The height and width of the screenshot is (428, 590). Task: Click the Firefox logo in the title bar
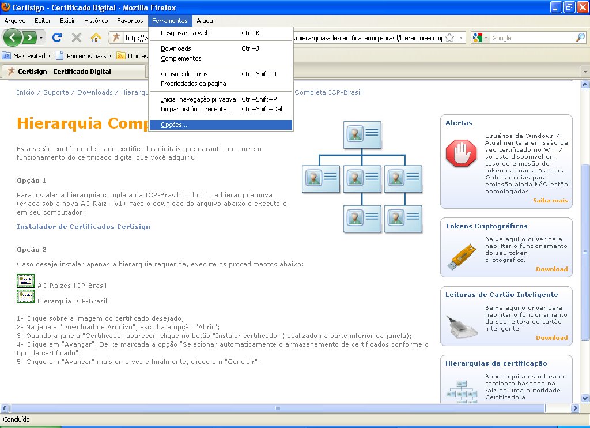coord(6,7)
